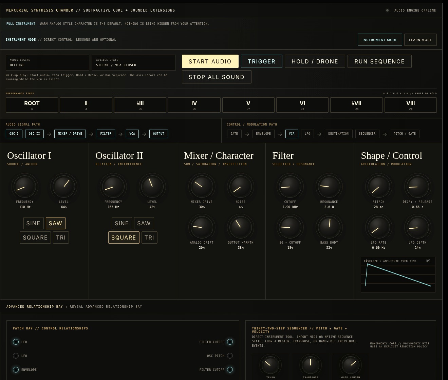Viewport: 448px width, 380px height.
Task: Select the MIXER / DRIVE signal path stage
Action: click(x=70, y=134)
